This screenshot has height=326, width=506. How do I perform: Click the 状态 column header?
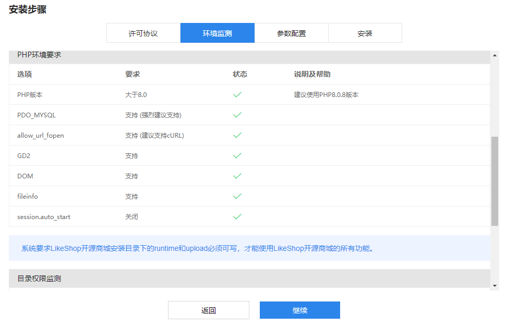tap(240, 74)
